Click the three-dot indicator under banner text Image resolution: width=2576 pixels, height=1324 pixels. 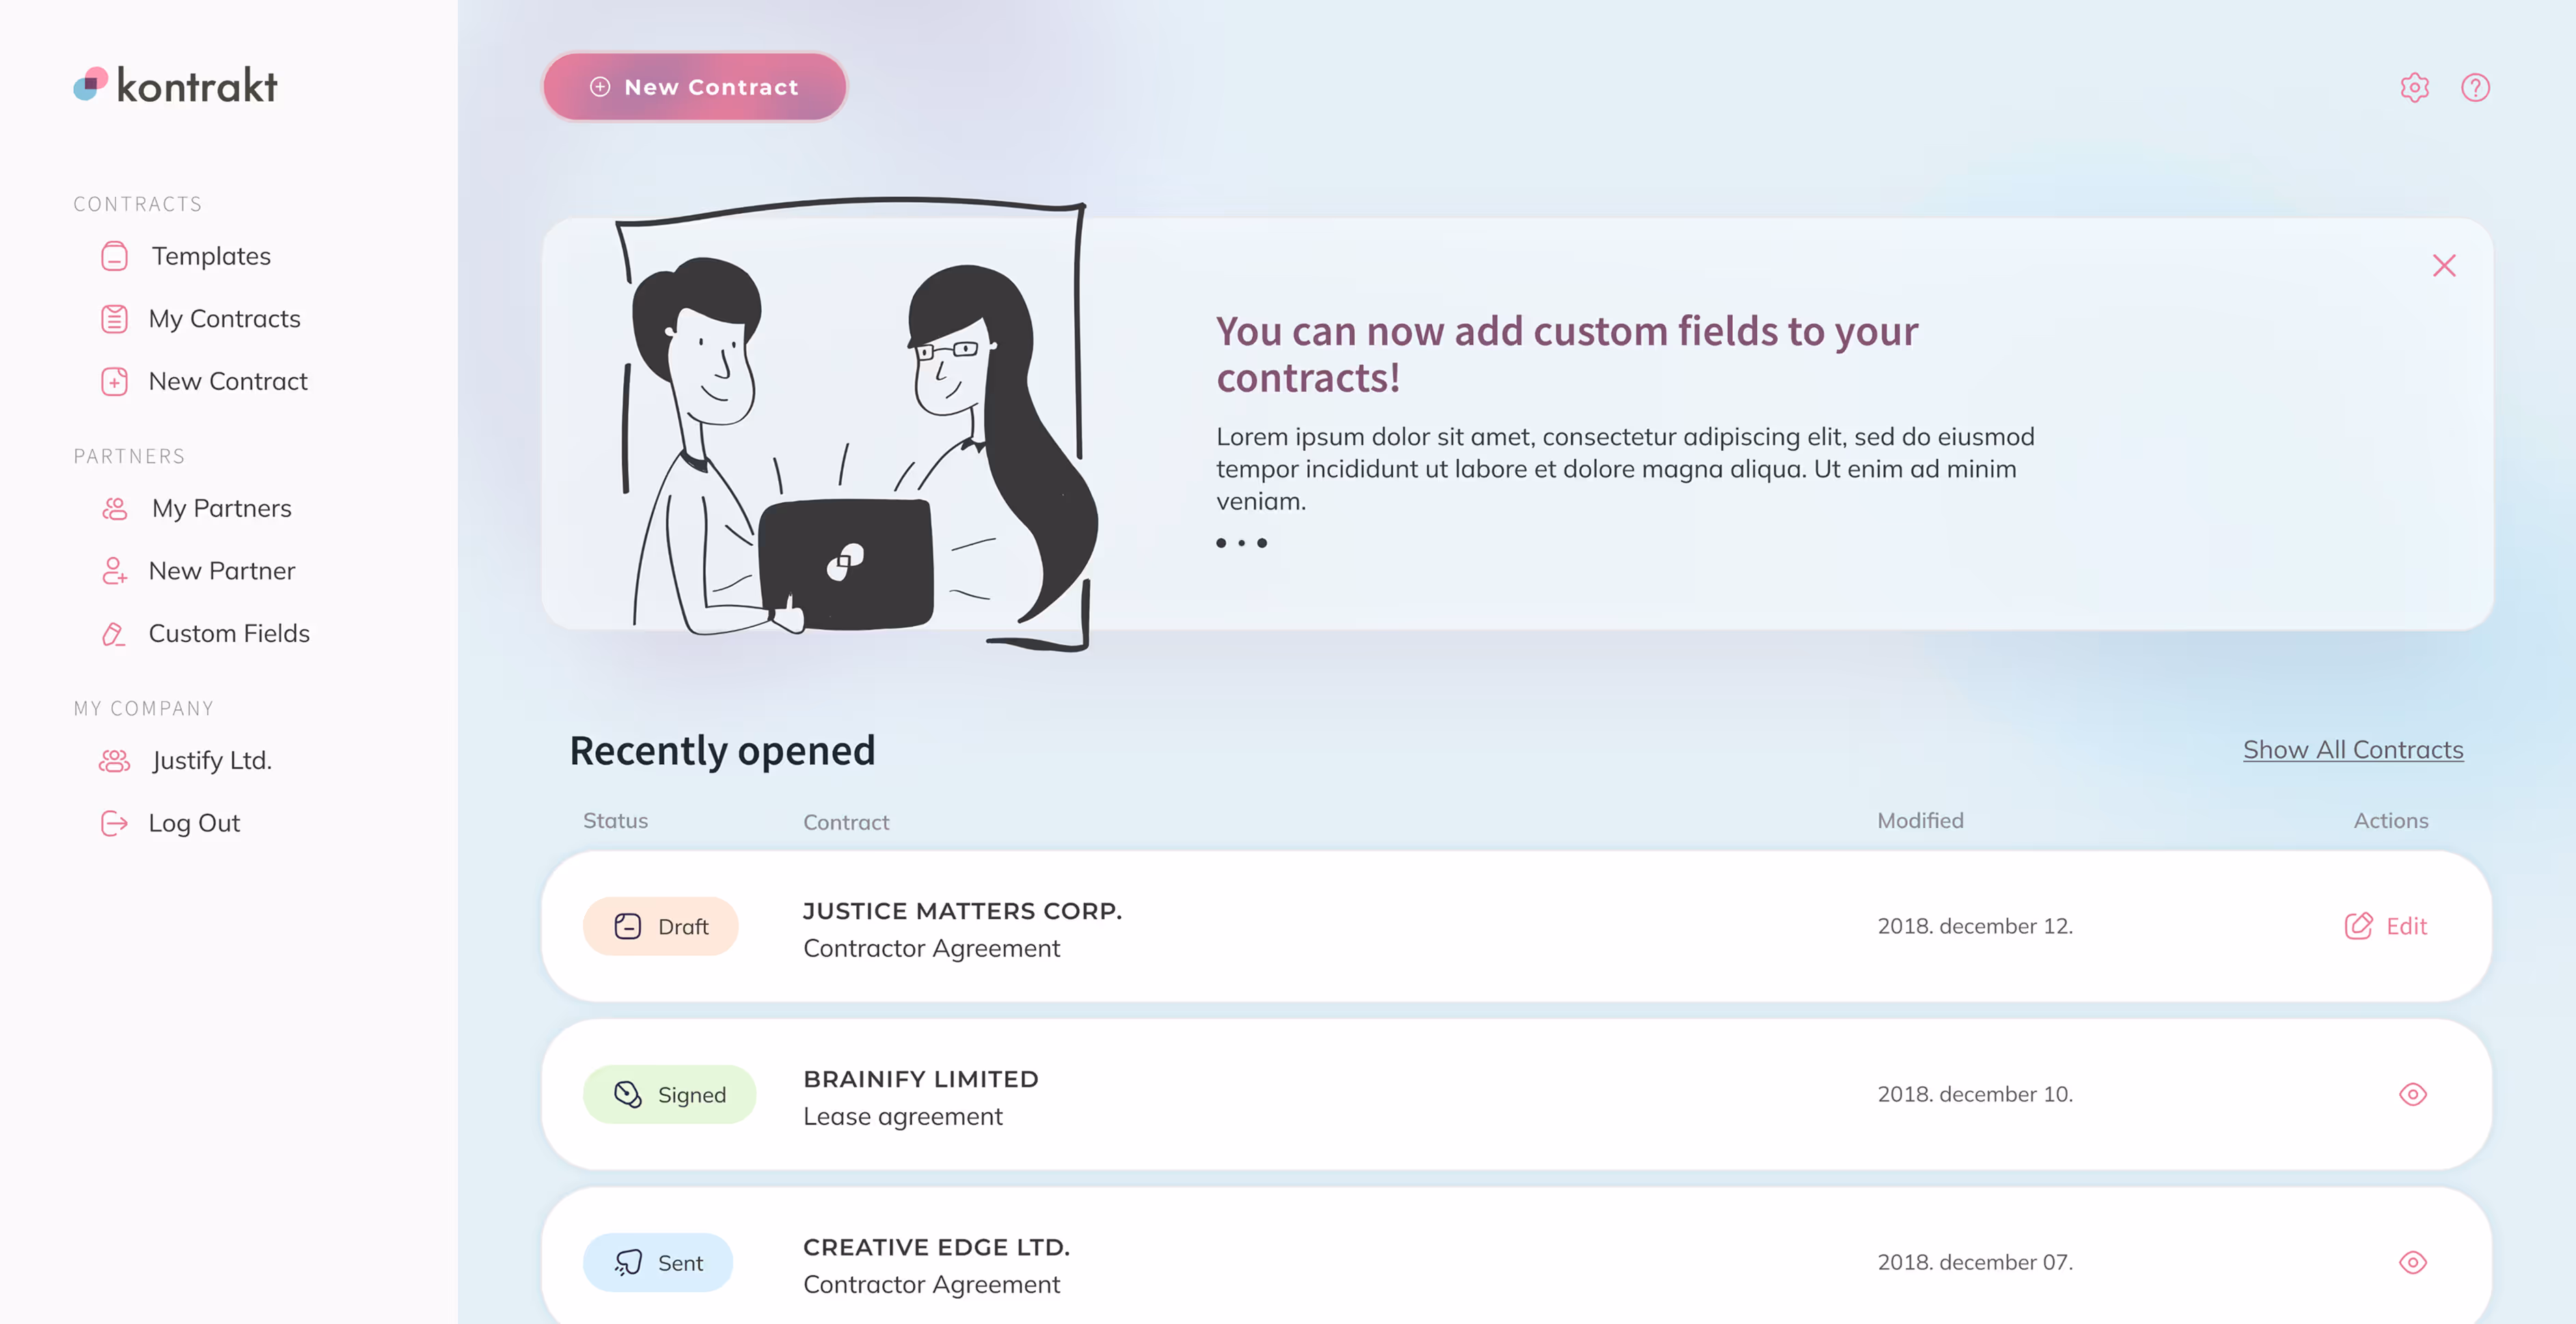[1241, 543]
